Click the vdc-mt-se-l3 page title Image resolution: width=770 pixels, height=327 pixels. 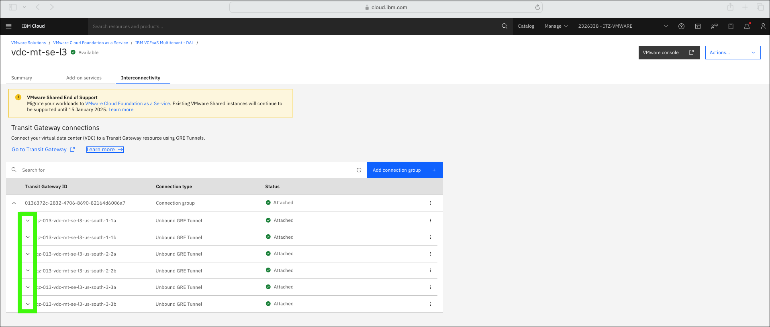pos(39,52)
